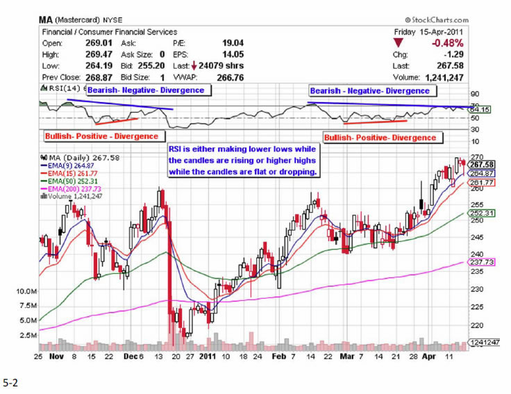Click the 30 level on RSI axis
This screenshot has width=511, height=394.
point(475,130)
